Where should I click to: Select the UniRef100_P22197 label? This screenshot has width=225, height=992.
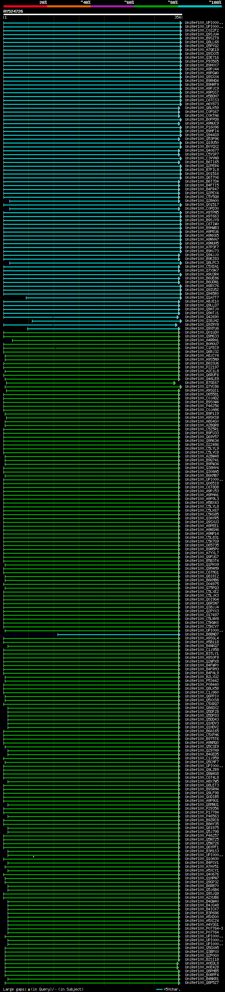pyautogui.click(x=201, y=367)
